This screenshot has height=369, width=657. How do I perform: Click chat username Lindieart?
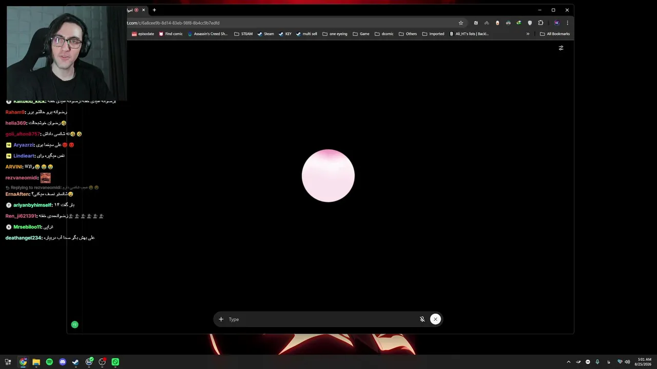24,156
